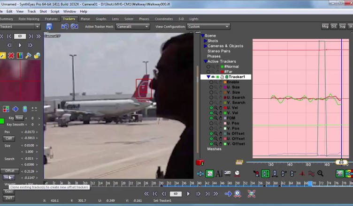Click the Undo arrow icon

(65, 27)
